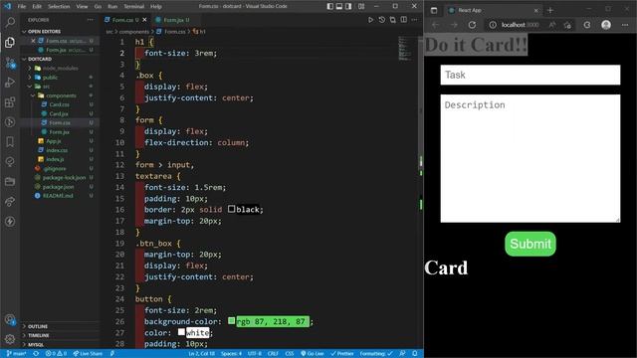Split the editor right
This screenshot has width=637, height=358.
click(x=404, y=20)
